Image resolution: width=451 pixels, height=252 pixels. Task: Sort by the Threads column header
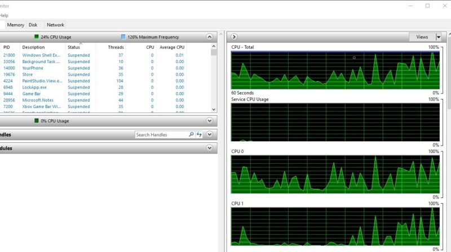point(116,47)
